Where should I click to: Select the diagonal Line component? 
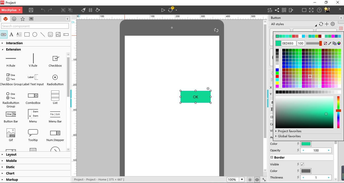click(x=43, y=34)
